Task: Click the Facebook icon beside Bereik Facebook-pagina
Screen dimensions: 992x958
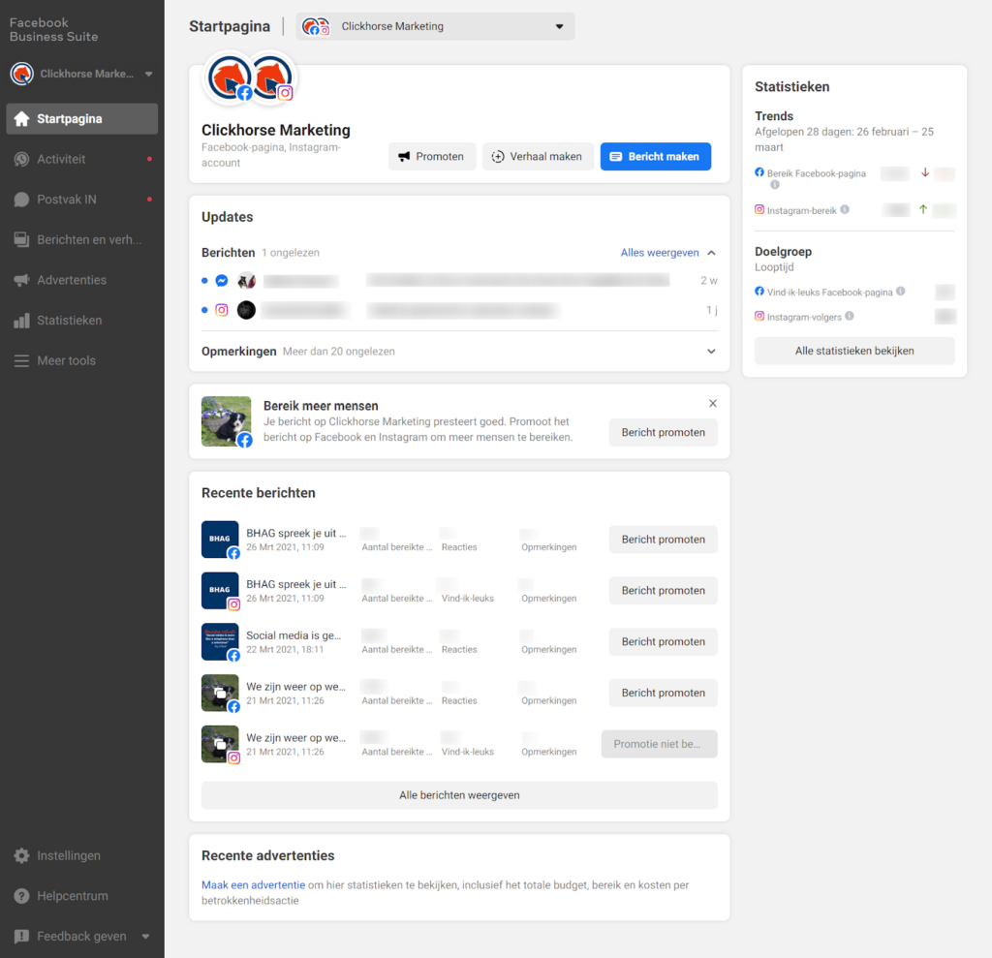Action: 759,172
